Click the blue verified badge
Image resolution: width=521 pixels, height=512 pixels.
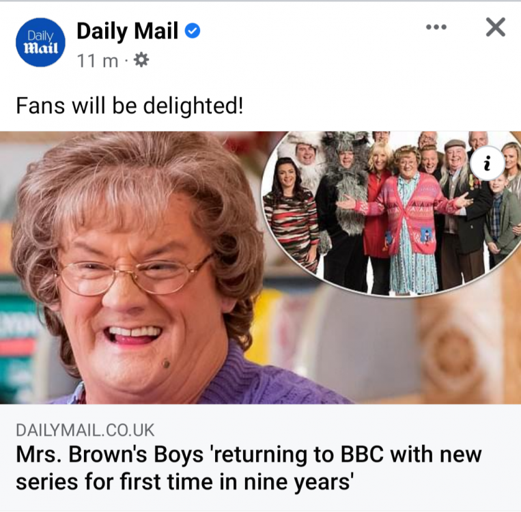tap(193, 31)
